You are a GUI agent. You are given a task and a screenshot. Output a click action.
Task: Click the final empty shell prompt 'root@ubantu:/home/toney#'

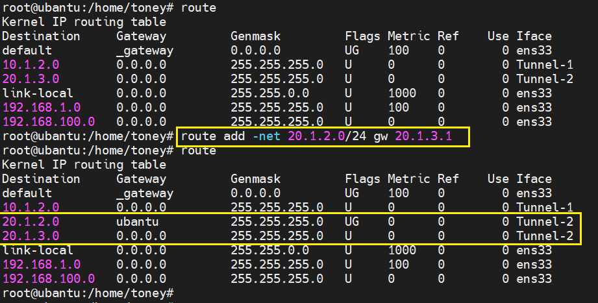(x=88, y=293)
